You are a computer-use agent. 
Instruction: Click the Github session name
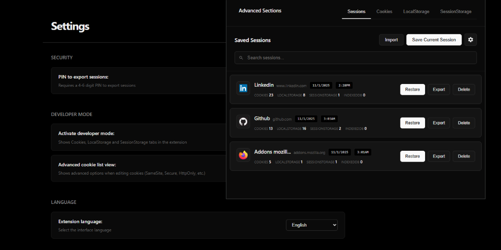(x=262, y=118)
